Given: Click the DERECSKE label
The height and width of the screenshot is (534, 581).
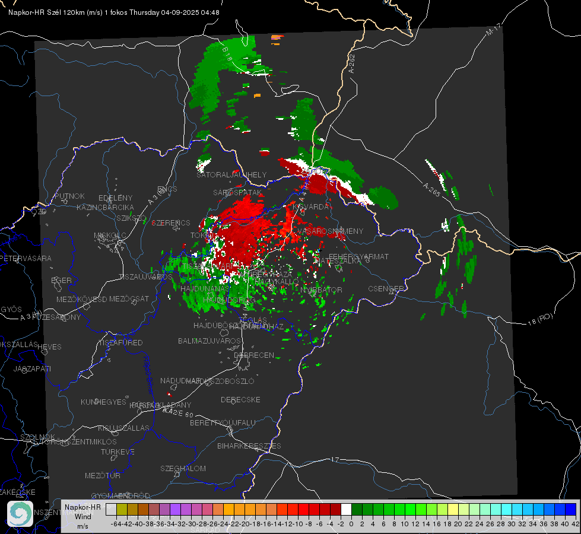Looking at the screenshot, I should tap(240, 399).
